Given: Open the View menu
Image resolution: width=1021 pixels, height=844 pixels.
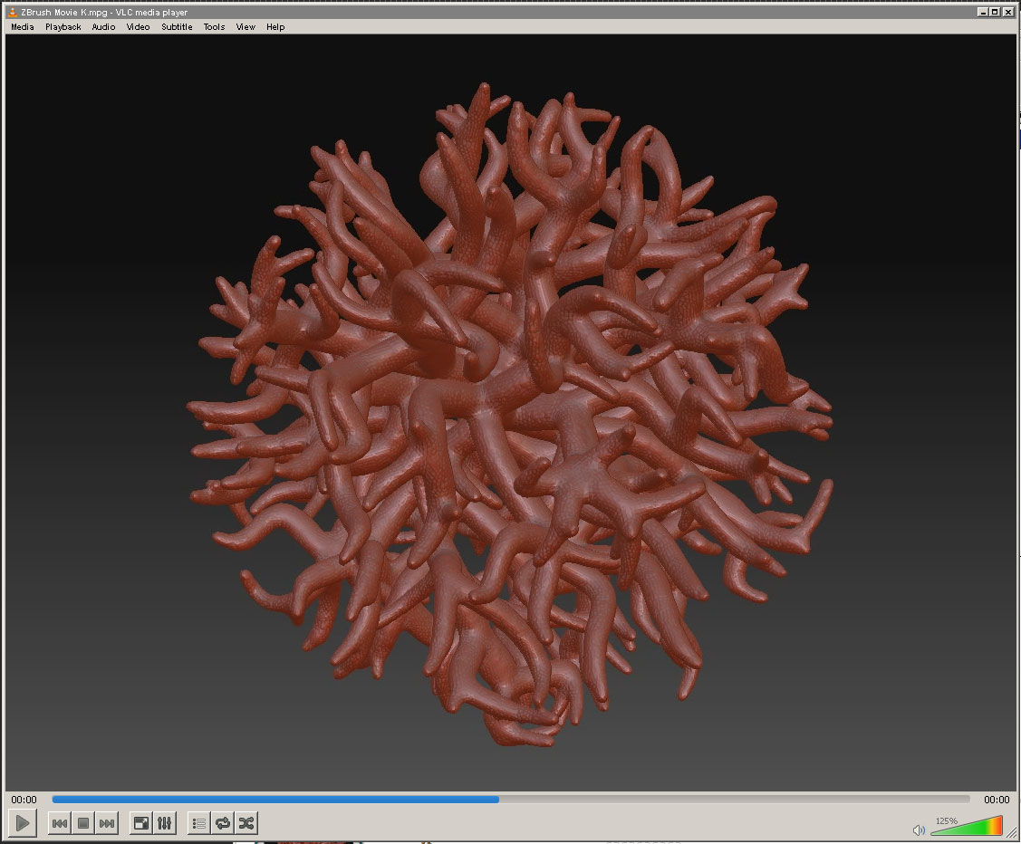Looking at the screenshot, I should (246, 27).
